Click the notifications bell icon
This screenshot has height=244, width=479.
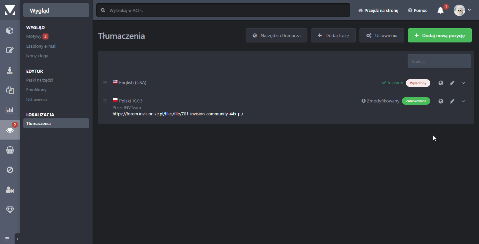[x=440, y=10]
